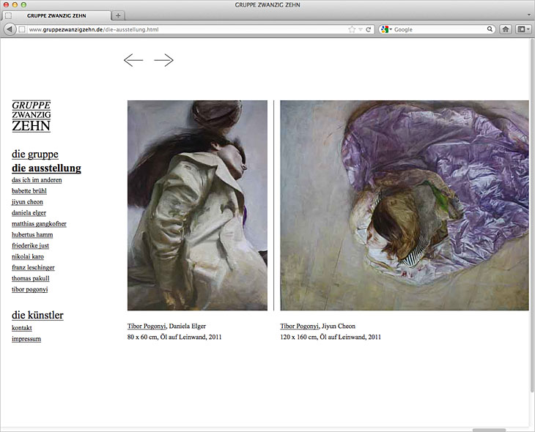Click the vertical scrollbar

(532, 215)
